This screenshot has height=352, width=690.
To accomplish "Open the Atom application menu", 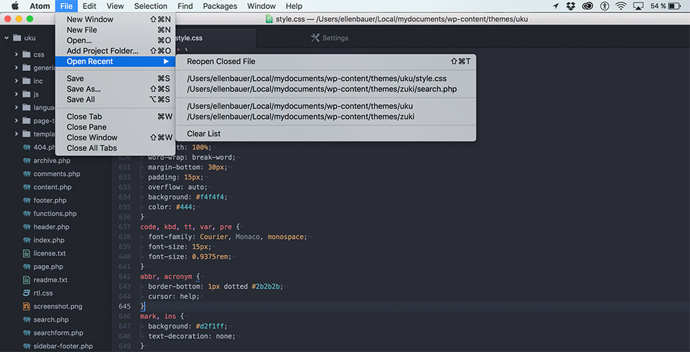I will pyautogui.click(x=39, y=6).
